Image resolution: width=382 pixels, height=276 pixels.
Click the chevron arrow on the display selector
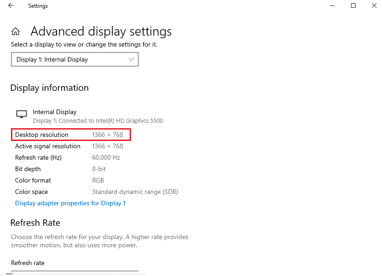131,59
